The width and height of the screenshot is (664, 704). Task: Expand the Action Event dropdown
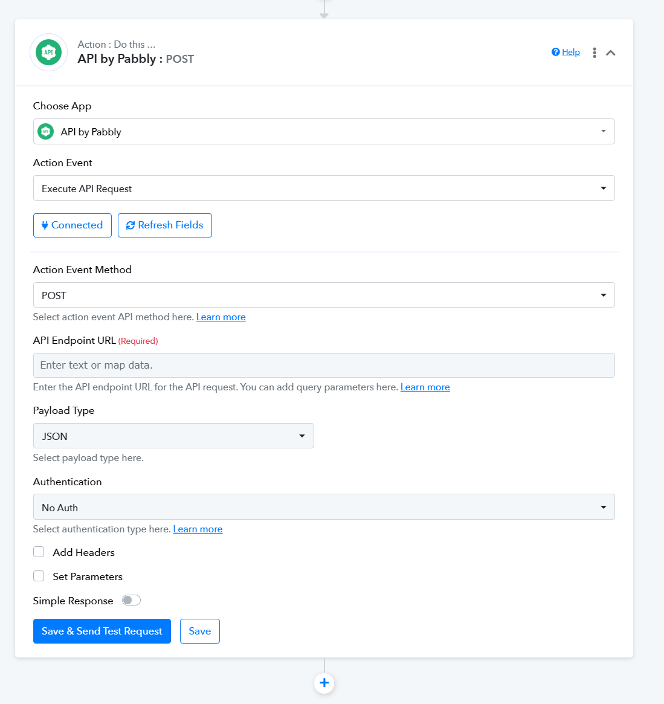point(324,188)
